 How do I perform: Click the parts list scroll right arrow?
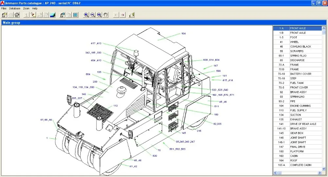point(319,173)
